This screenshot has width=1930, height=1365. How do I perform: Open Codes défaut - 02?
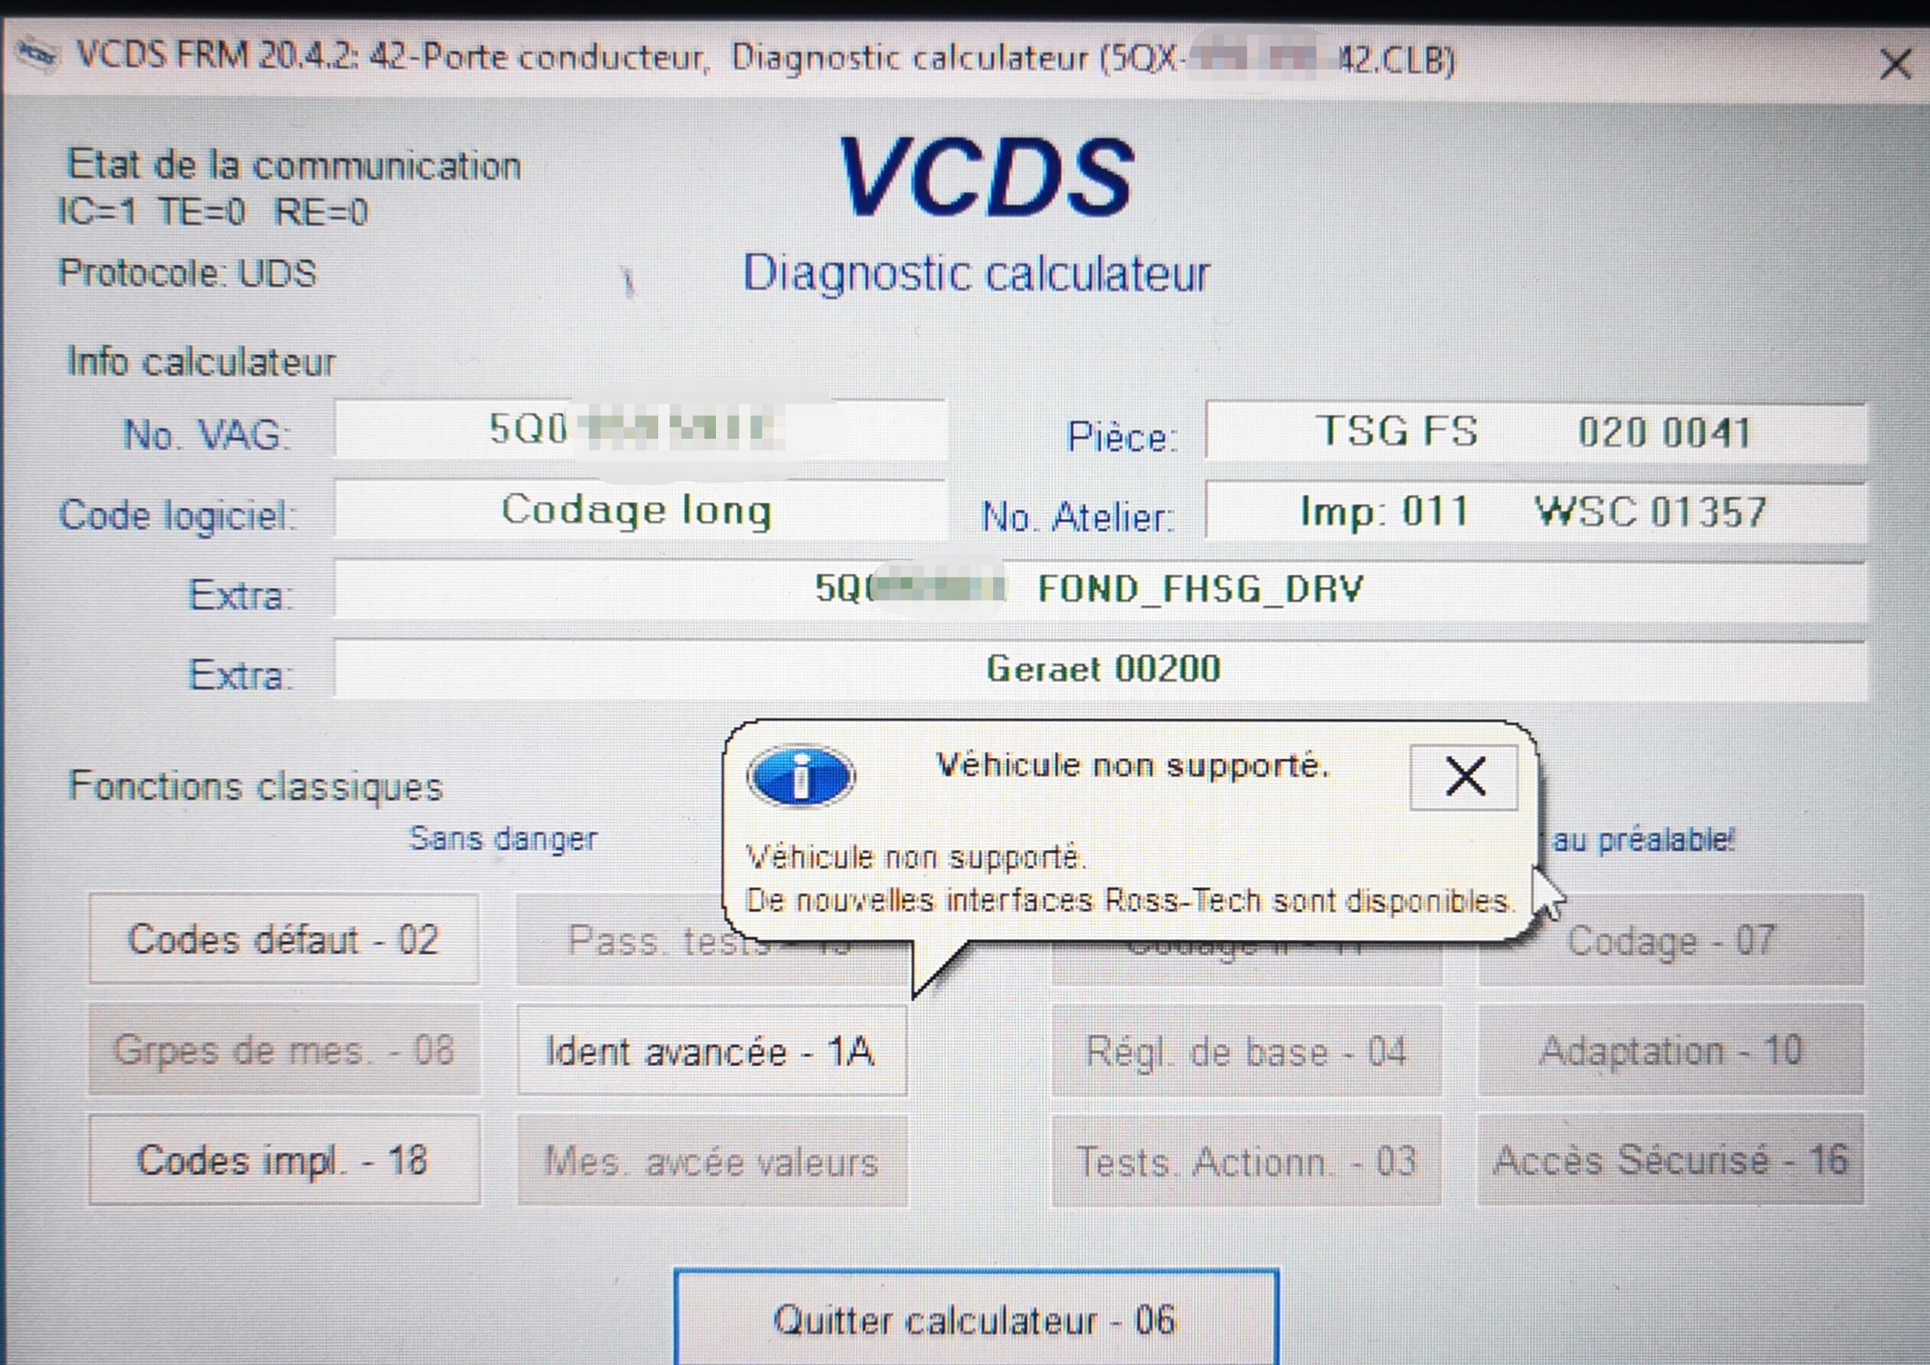[284, 939]
